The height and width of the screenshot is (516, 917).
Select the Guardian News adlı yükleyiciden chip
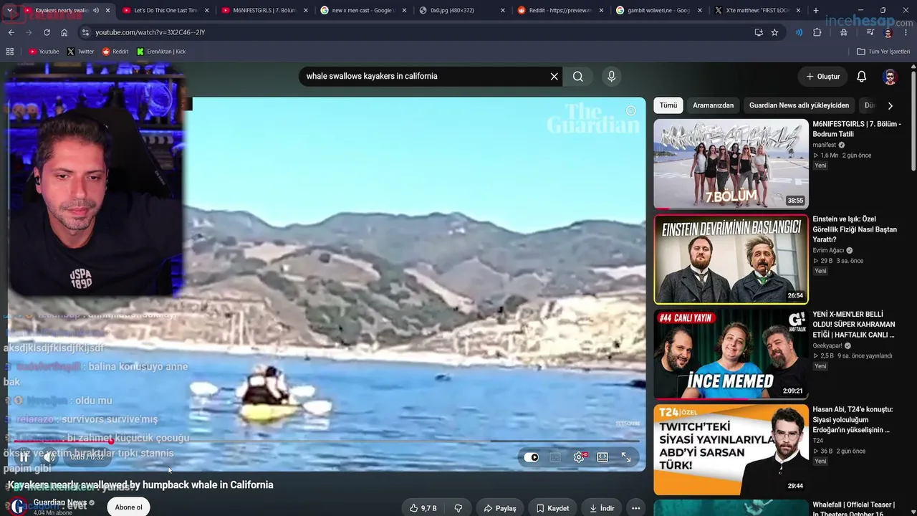[x=799, y=105]
